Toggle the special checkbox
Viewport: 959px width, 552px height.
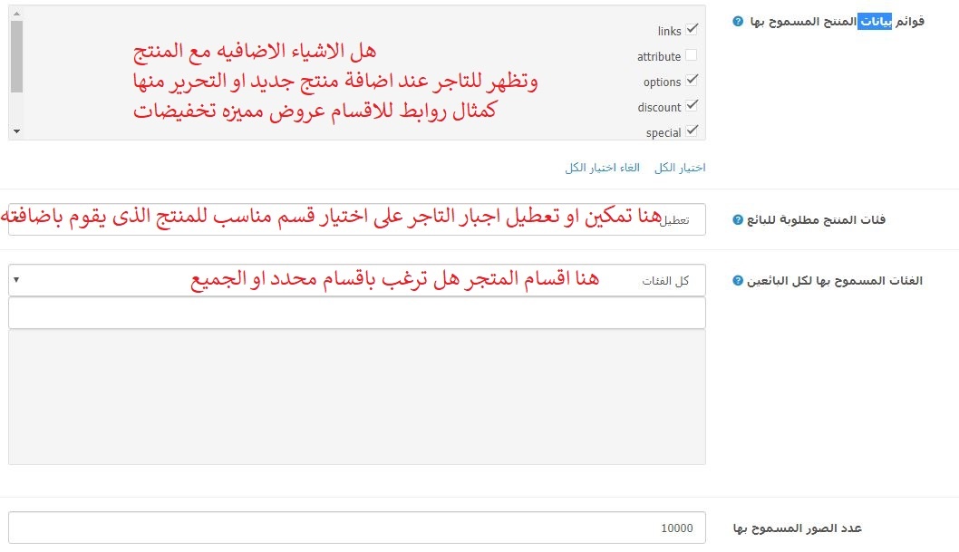pyautogui.click(x=693, y=131)
